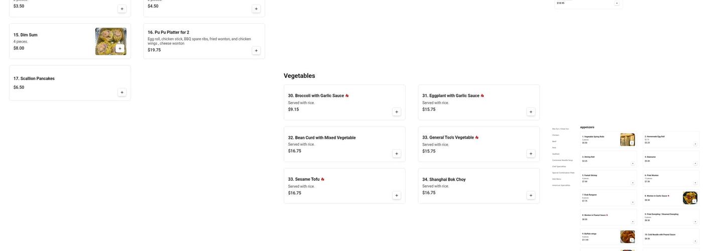The image size is (703, 251).
Task: Click the Vegetable Spring Rolls photo
Action: (x=627, y=140)
